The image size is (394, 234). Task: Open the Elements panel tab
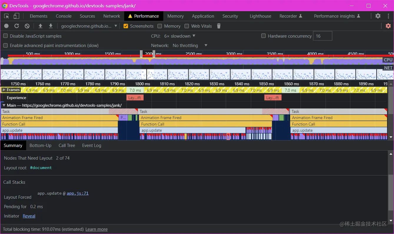[x=39, y=16]
